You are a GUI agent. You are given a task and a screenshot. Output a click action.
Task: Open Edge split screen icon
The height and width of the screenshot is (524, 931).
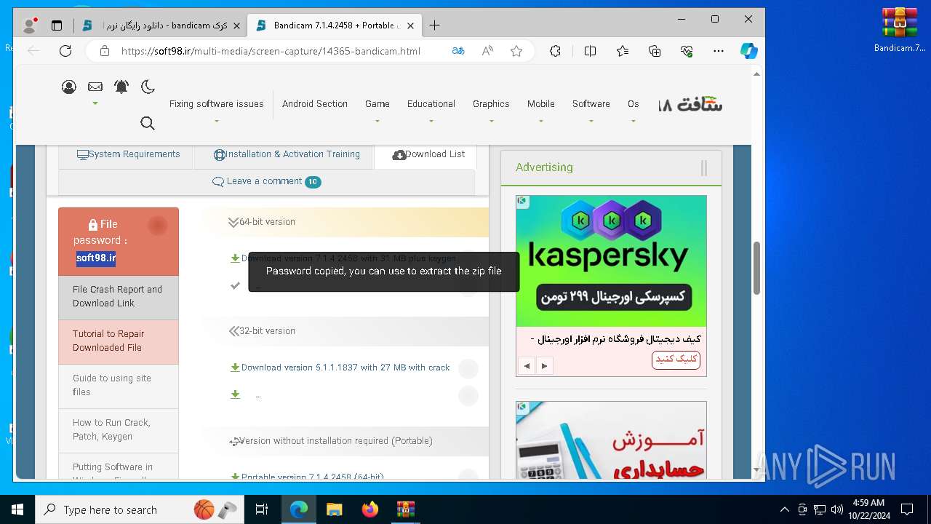coord(590,51)
